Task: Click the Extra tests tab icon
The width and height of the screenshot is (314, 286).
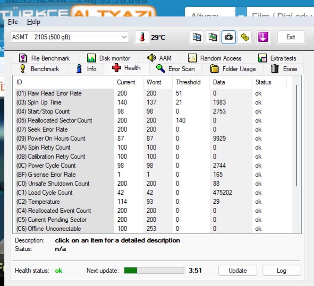Action: point(262,58)
